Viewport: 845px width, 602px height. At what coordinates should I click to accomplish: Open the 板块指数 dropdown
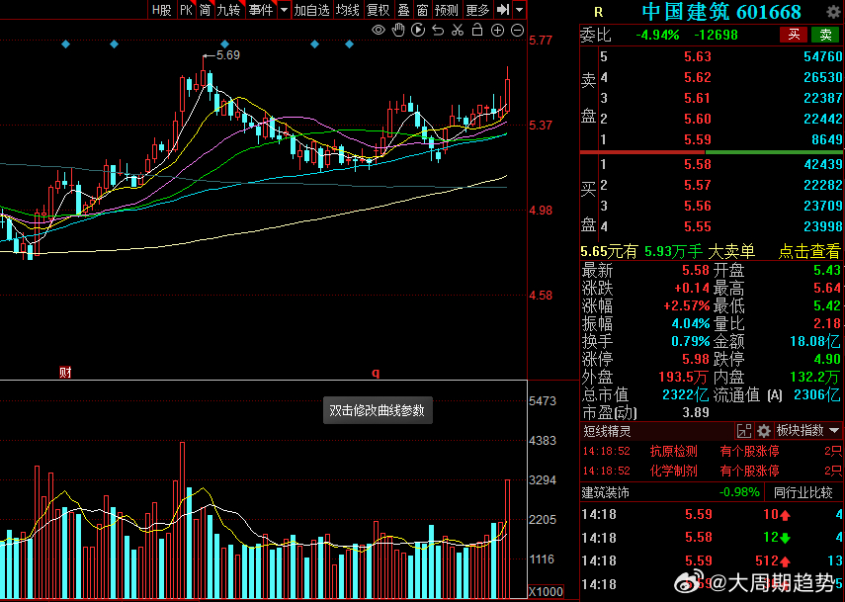tap(807, 431)
